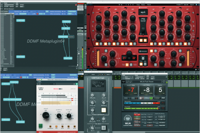This screenshot has height=133, width=200.
Task: Enable the wide style in Weiss MM-1
Action: pyautogui.click(x=69, y=127)
